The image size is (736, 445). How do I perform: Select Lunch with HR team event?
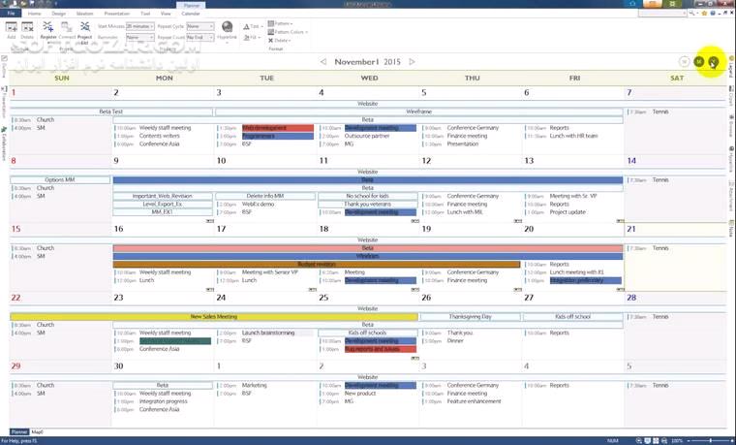coord(573,136)
